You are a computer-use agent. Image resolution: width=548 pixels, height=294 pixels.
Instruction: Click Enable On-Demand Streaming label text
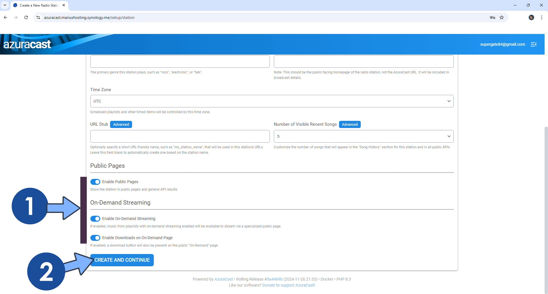click(129, 219)
